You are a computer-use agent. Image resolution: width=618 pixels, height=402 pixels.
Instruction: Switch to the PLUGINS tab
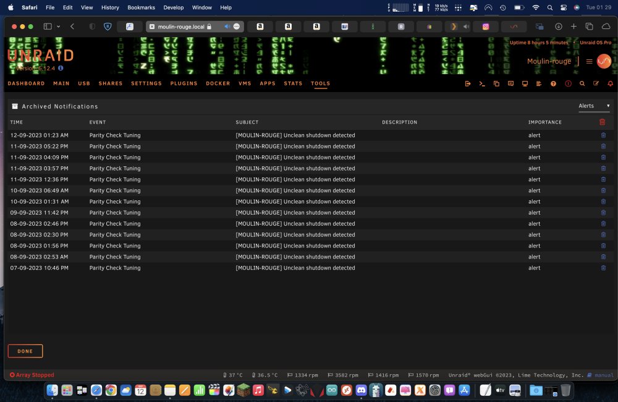(184, 83)
